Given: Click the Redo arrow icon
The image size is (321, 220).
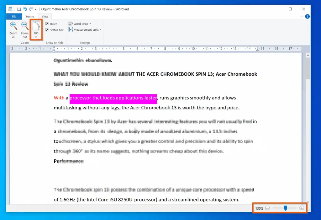Looking at the screenshot, I should pos(31,9).
